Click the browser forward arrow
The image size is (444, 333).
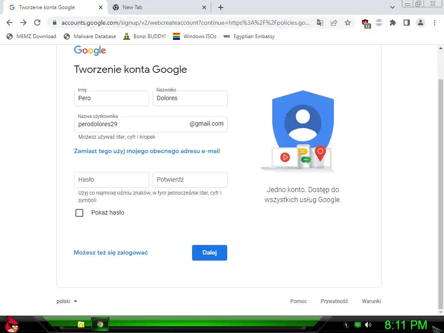(x=23, y=23)
